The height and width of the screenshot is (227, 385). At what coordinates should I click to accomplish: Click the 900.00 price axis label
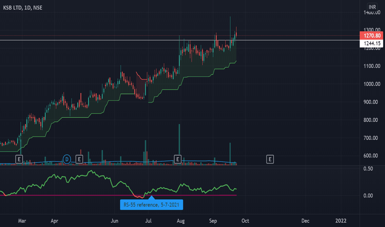[x=372, y=102]
